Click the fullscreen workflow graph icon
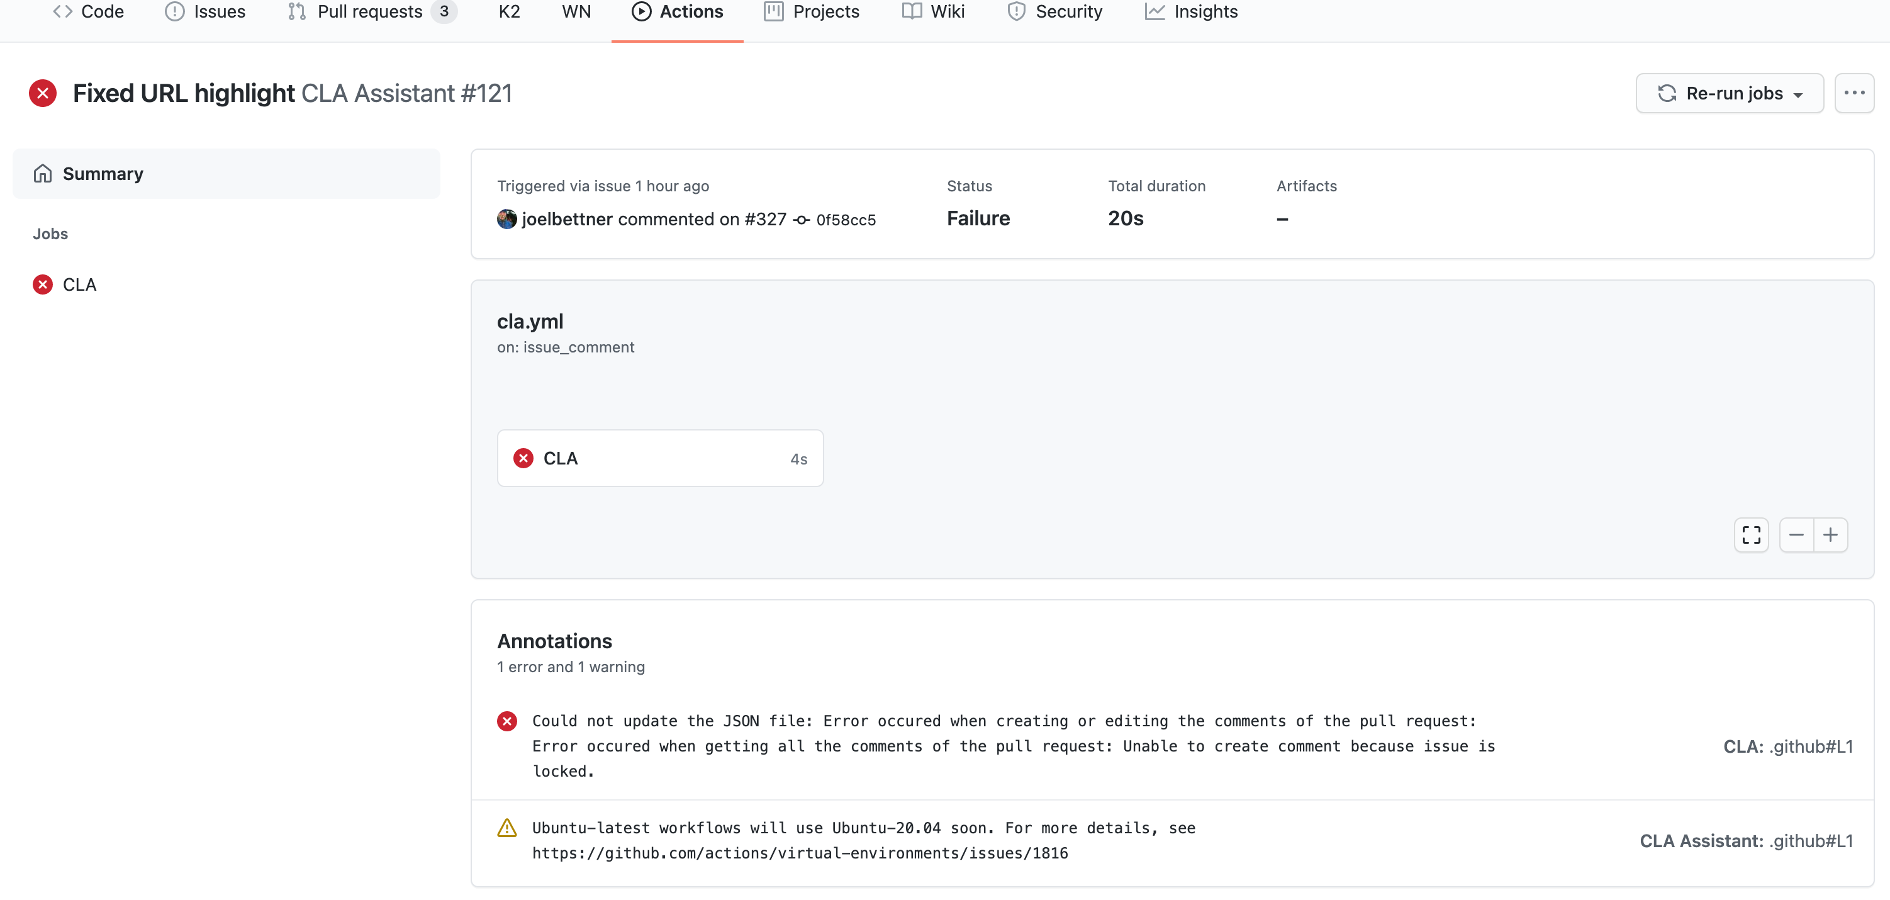 [1750, 534]
